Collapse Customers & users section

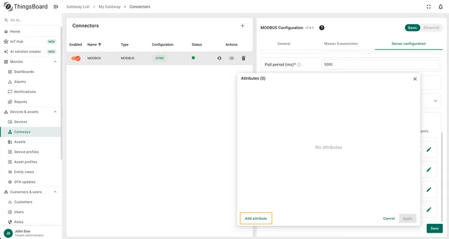(55, 192)
